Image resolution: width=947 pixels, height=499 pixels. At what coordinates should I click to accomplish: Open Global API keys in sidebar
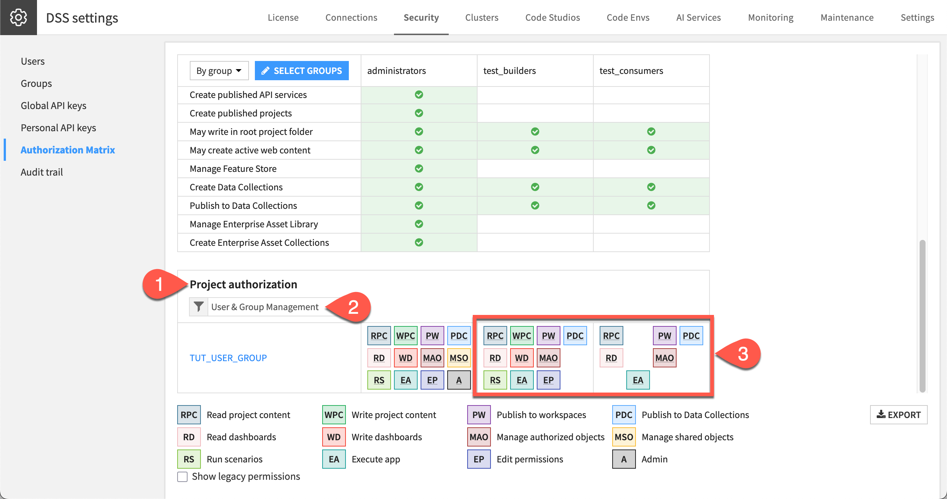point(54,105)
